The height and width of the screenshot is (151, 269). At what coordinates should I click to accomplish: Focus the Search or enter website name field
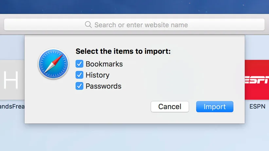(x=141, y=25)
